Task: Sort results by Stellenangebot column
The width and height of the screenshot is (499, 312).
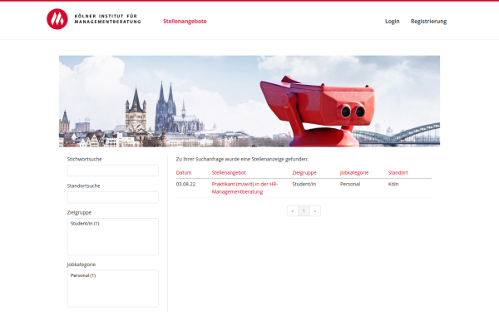Action: pyautogui.click(x=229, y=172)
